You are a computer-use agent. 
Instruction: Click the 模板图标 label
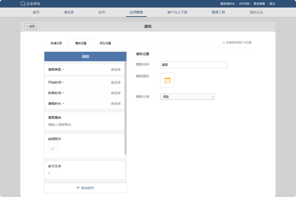[x=142, y=76]
